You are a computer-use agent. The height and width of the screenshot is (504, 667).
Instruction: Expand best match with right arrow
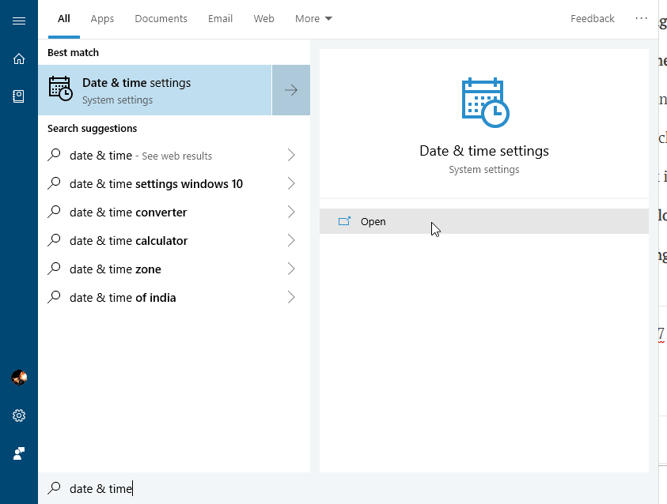pos(291,90)
